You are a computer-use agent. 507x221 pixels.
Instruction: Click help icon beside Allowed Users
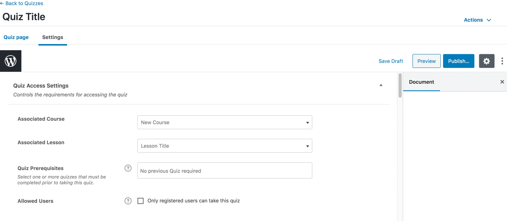pos(128,201)
